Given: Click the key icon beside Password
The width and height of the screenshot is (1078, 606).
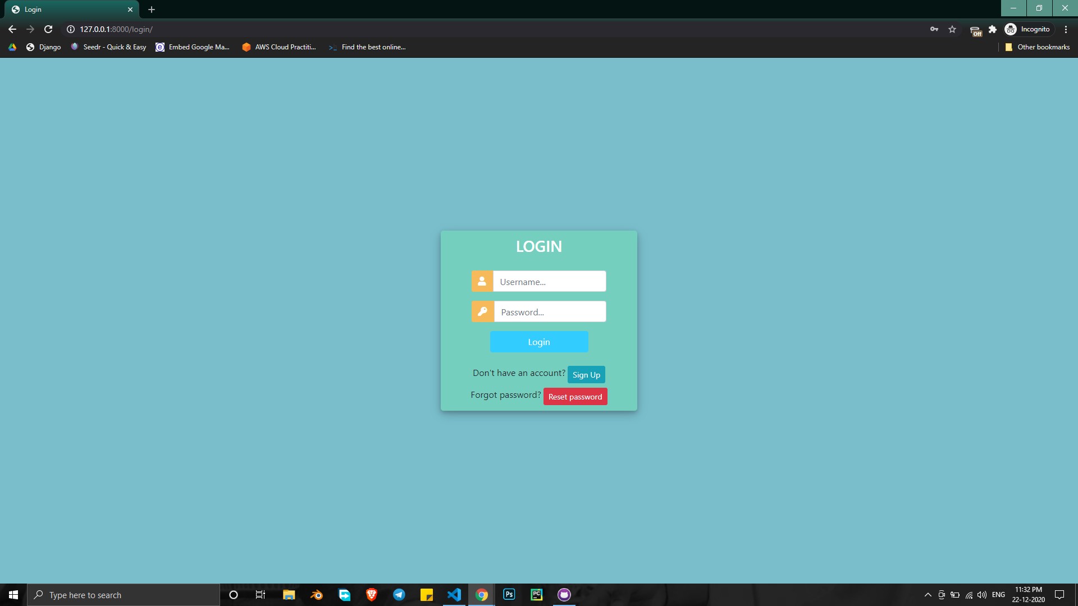Looking at the screenshot, I should pos(482,311).
